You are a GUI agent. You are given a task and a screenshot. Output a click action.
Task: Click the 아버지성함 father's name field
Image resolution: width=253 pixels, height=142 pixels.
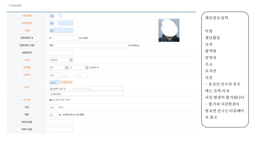(61, 122)
